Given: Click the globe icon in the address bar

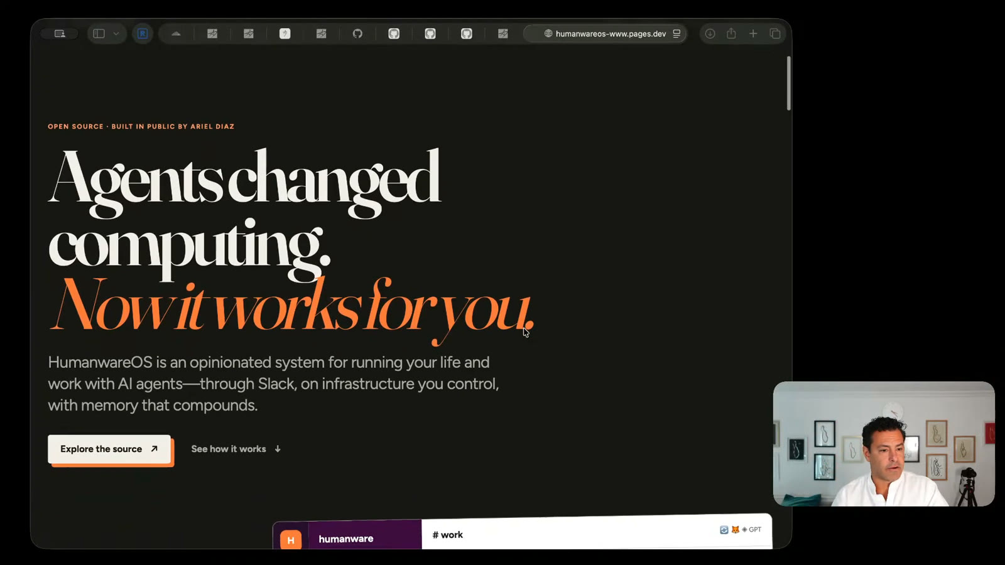Looking at the screenshot, I should 548,34.
